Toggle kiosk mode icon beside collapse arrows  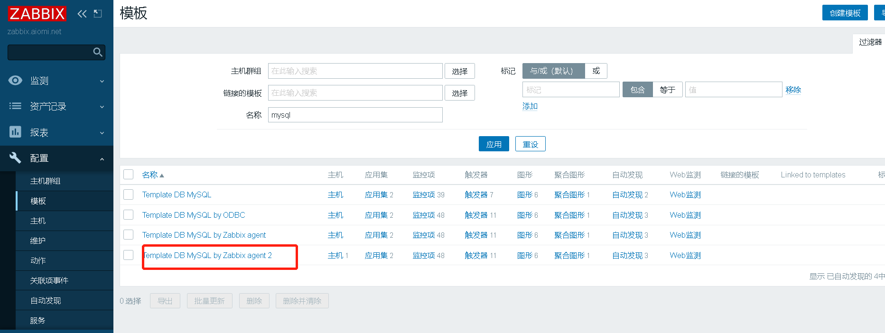tap(98, 14)
